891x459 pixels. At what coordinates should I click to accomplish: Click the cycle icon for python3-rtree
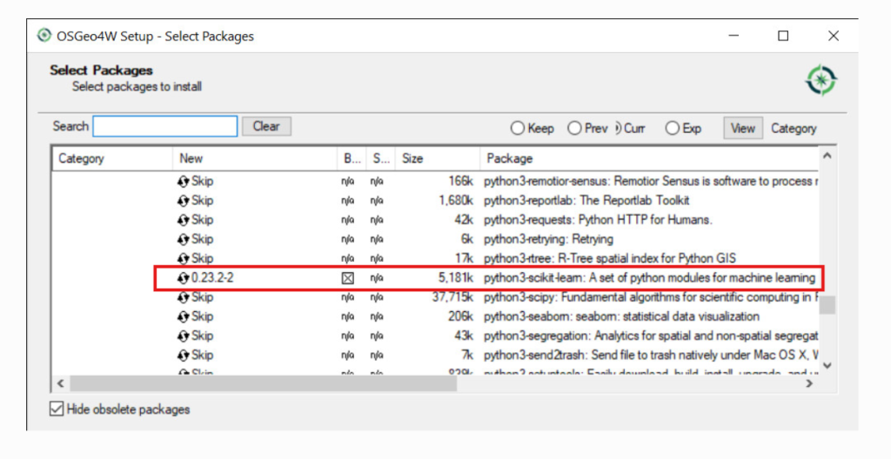pos(184,258)
